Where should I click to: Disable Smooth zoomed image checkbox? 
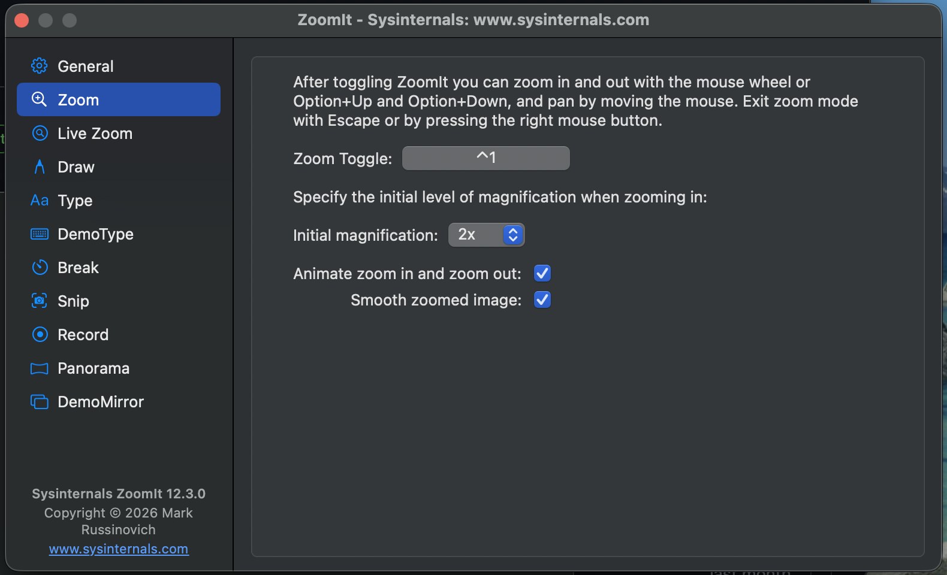[542, 299]
